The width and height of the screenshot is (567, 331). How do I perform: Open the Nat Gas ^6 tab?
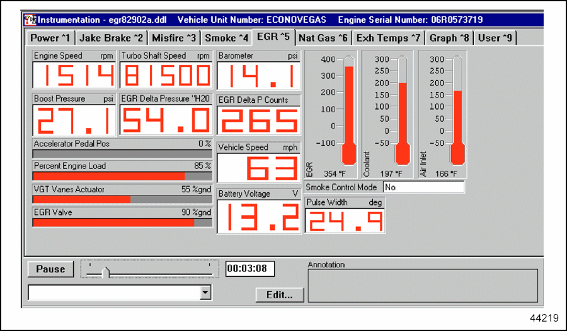point(323,38)
